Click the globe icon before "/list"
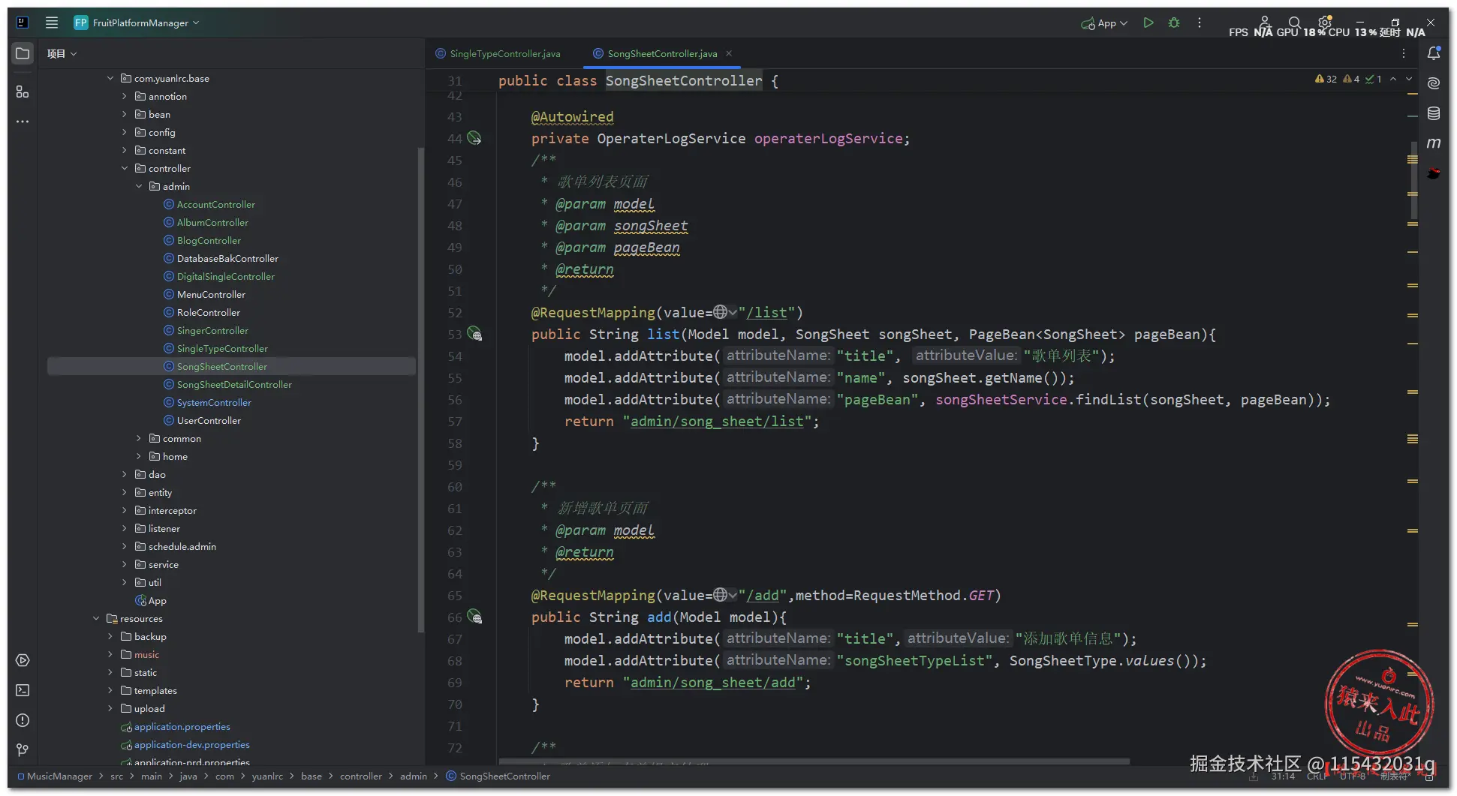The image size is (1457, 796). point(721,312)
